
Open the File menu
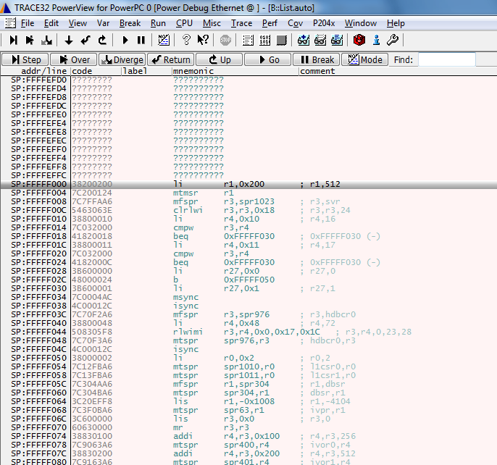[28, 23]
